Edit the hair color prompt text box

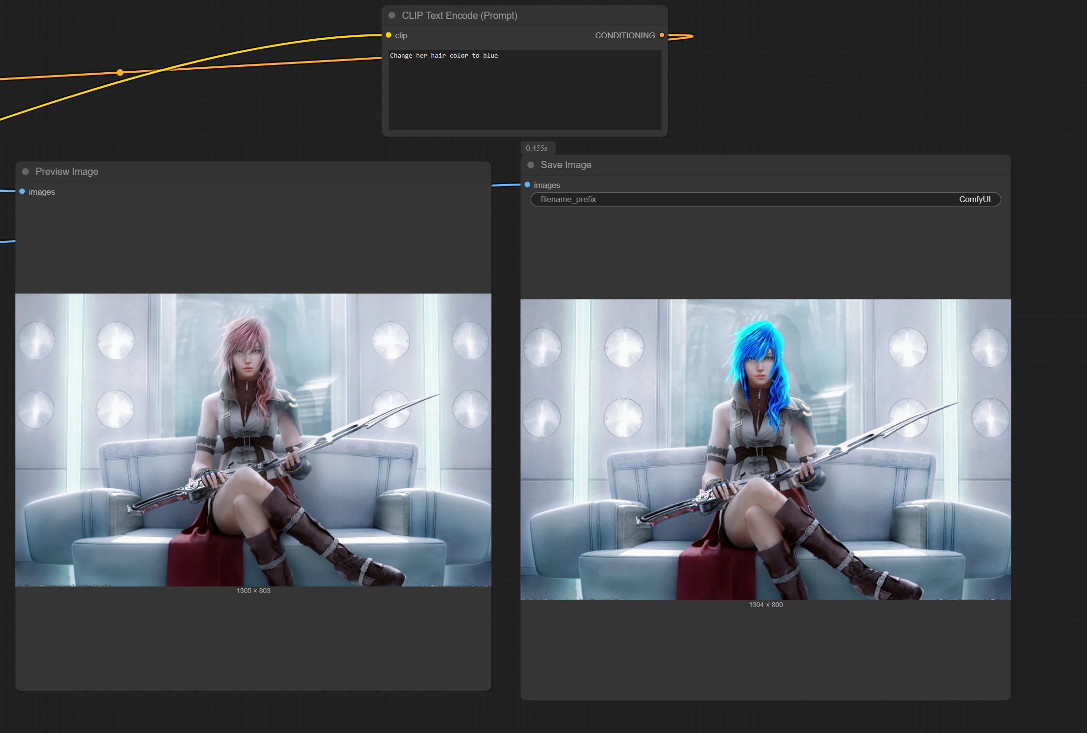point(525,90)
